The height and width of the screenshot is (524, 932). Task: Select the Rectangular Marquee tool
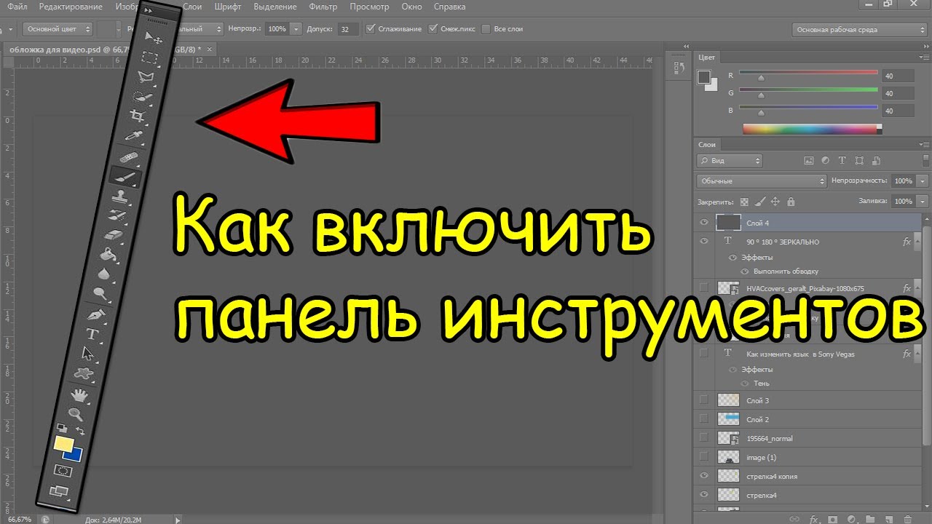coord(150,57)
